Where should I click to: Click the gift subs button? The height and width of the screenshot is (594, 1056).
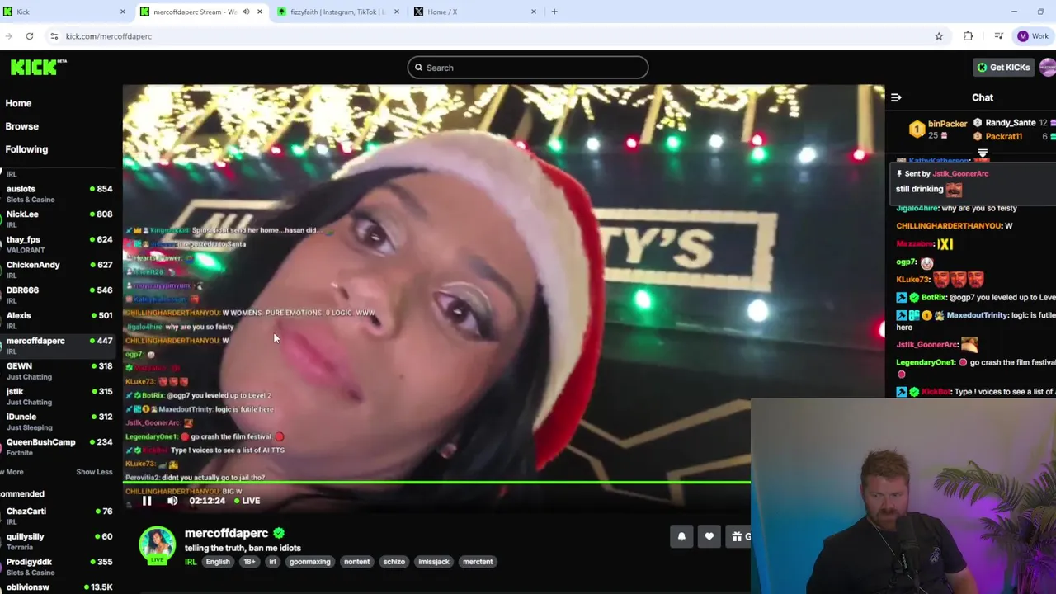tap(739, 537)
